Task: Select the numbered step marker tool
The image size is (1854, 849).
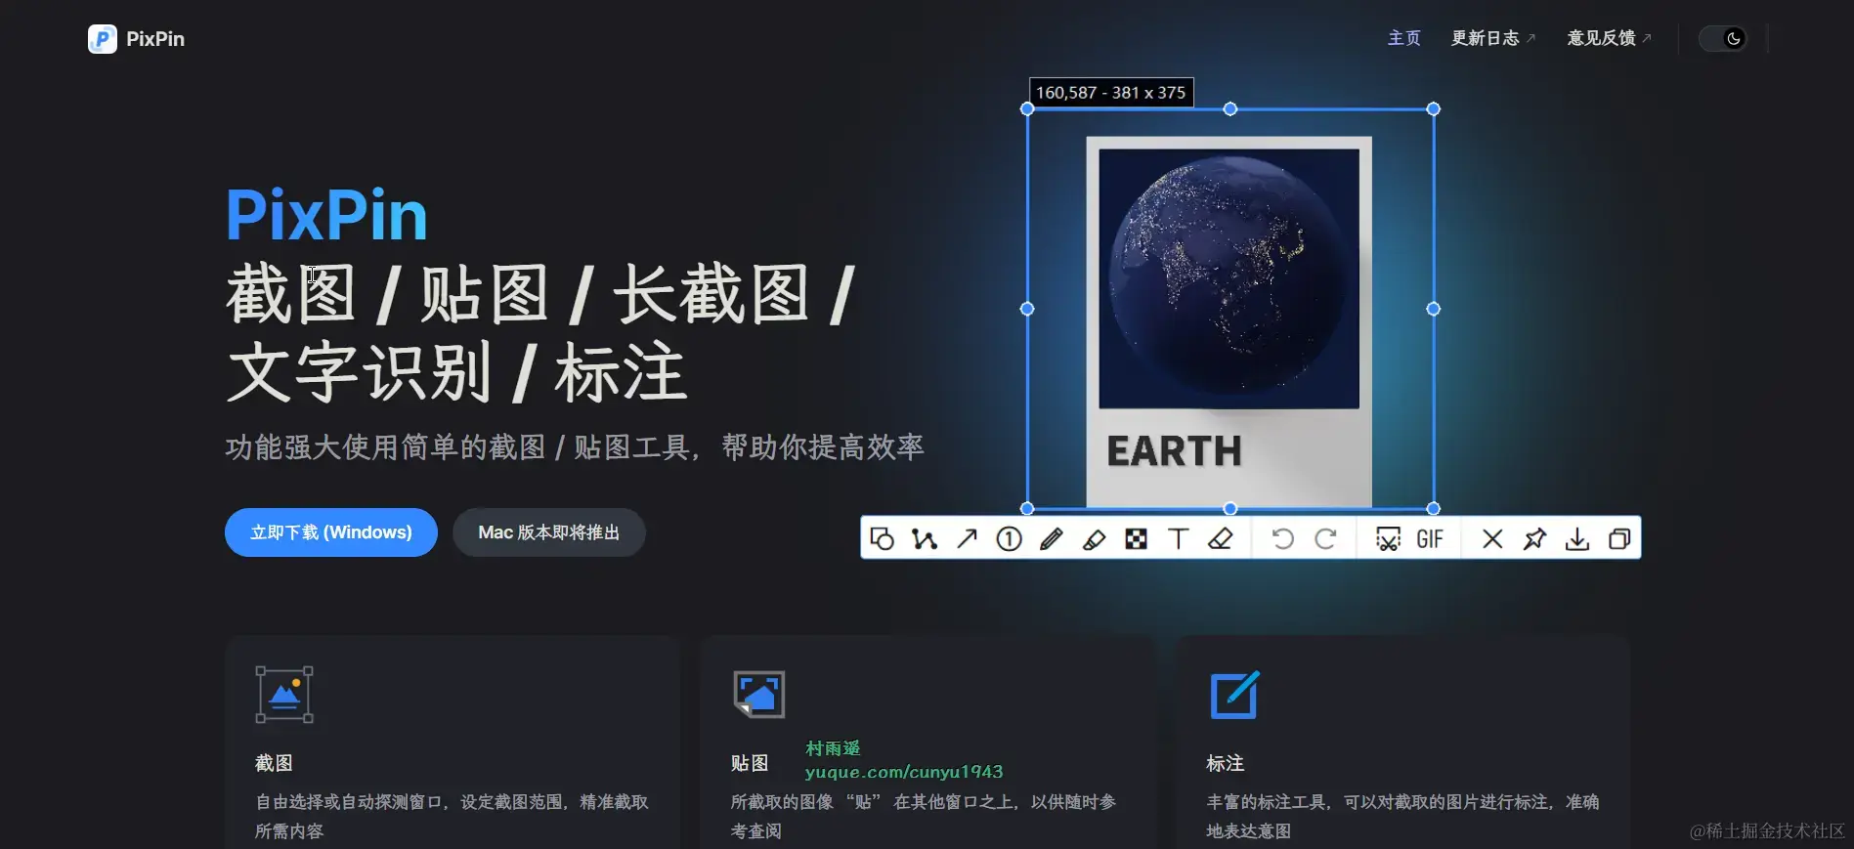Action: pyautogui.click(x=1009, y=538)
